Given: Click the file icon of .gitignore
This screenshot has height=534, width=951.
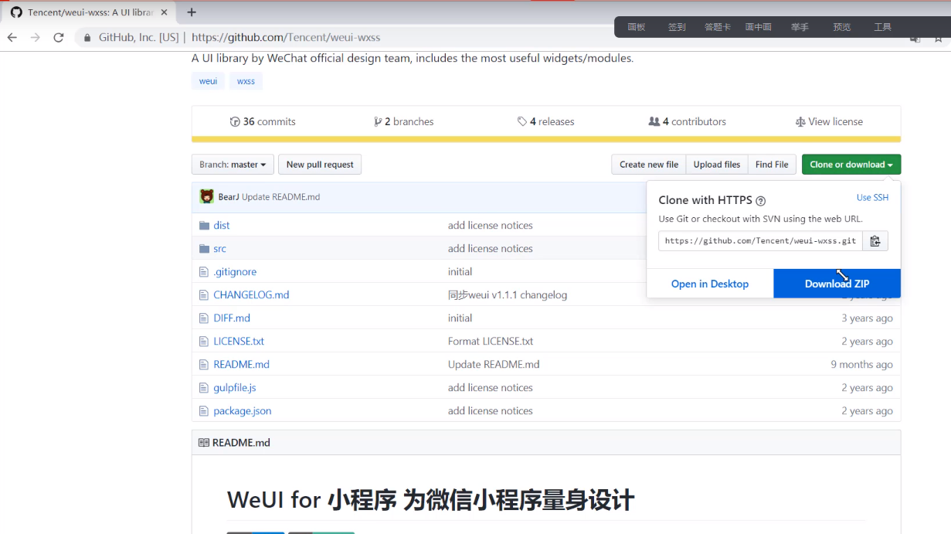Looking at the screenshot, I should pos(204,271).
